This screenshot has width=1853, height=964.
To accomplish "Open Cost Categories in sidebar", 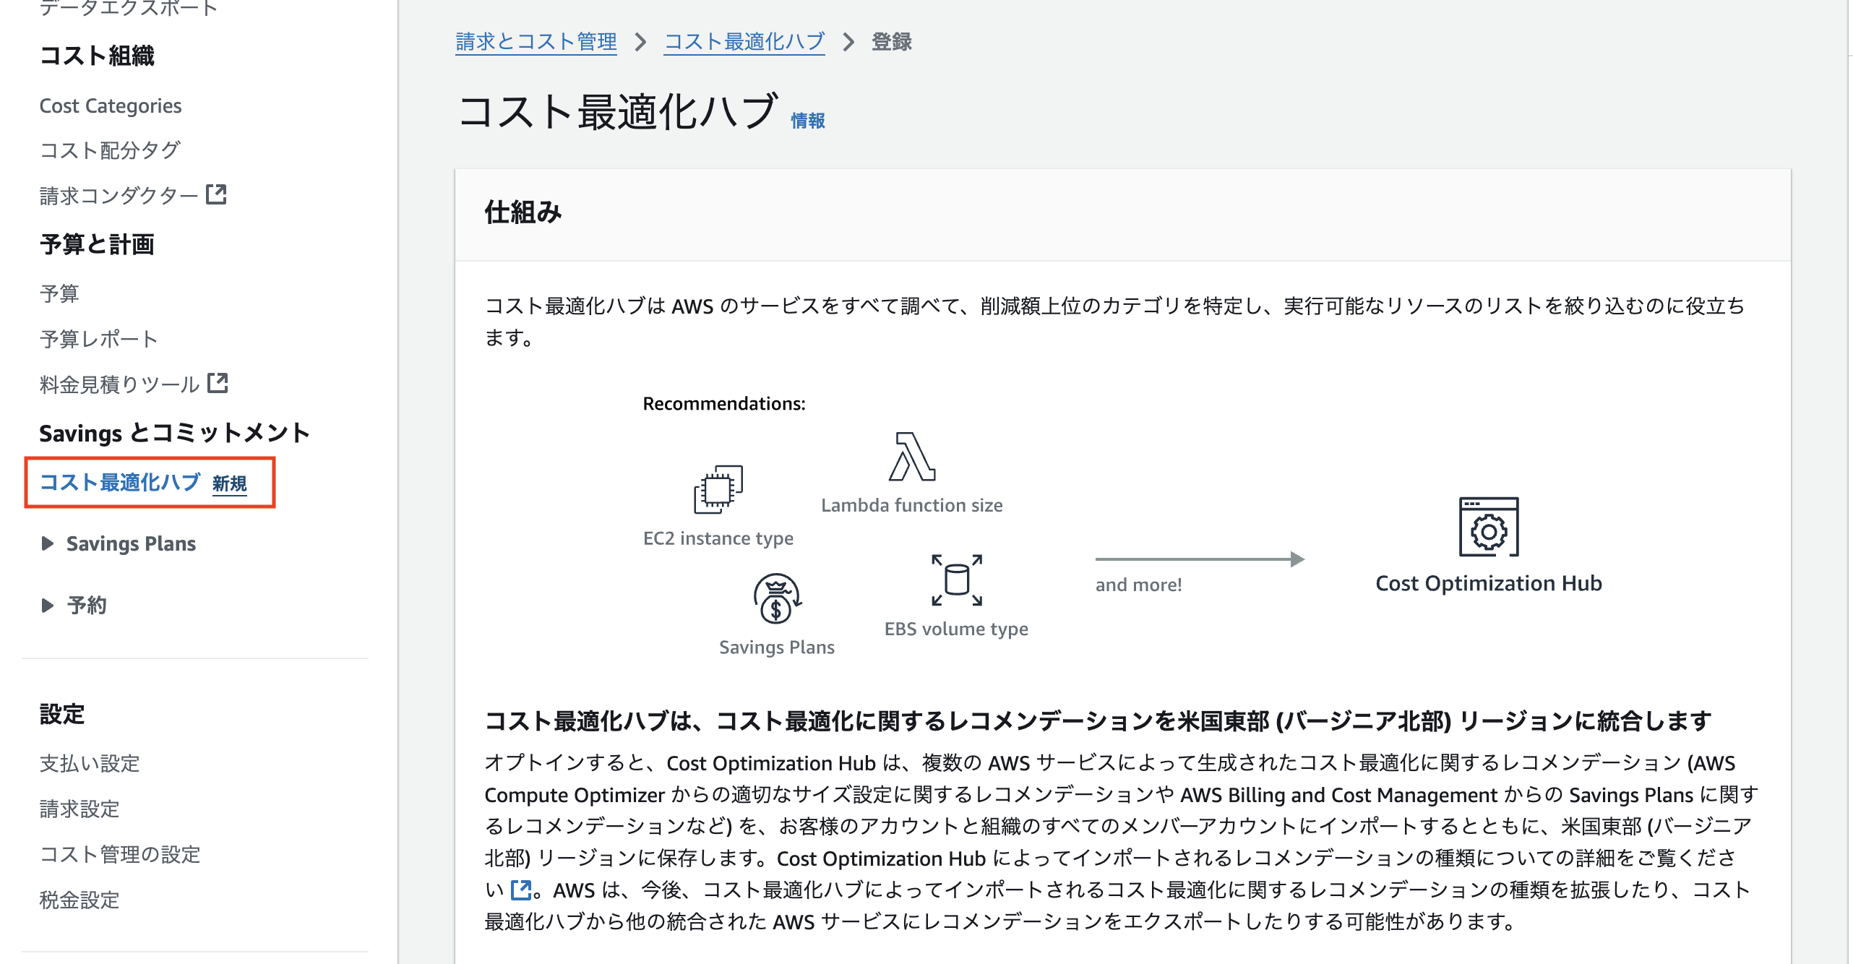I will click(x=111, y=106).
